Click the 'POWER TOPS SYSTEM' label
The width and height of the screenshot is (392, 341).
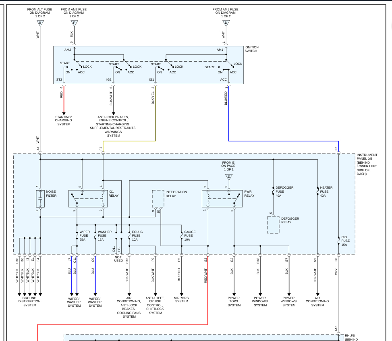point(234,302)
